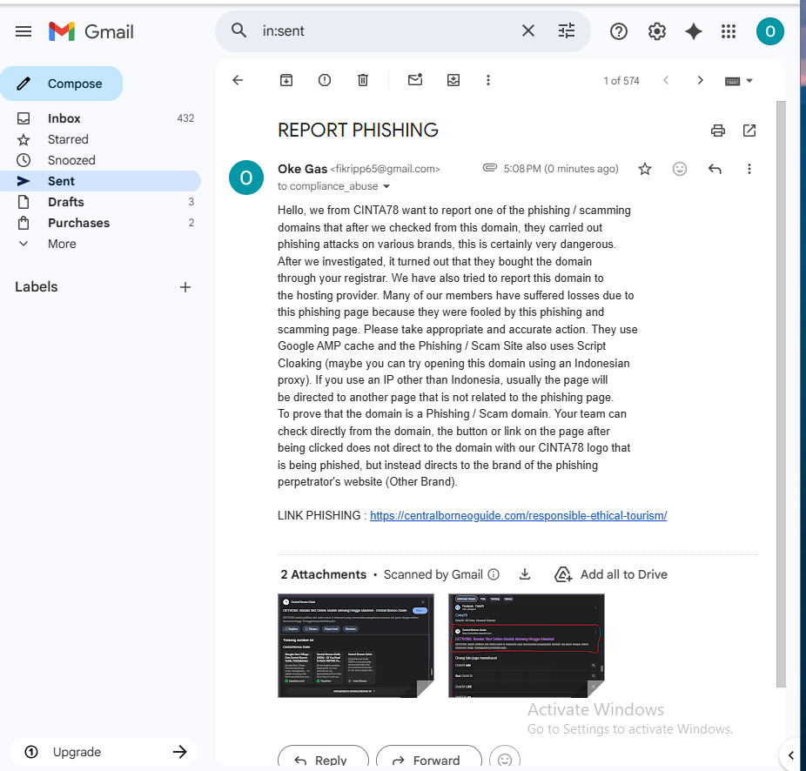Add an emoji reaction in the message header
Image resolution: width=806 pixels, height=771 pixels.
pyautogui.click(x=680, y=169)
